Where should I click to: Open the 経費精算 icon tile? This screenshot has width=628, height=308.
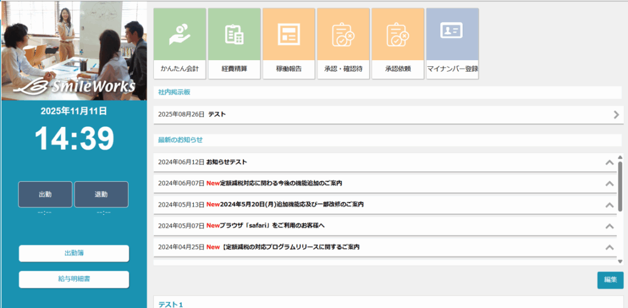point(234,43)
